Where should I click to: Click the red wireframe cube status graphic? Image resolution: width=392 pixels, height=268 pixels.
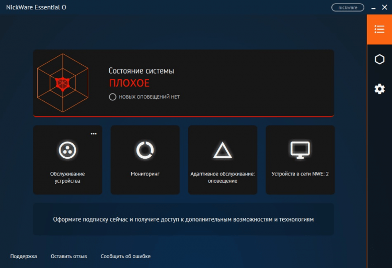pyautogui.click(x=63, y=83)
